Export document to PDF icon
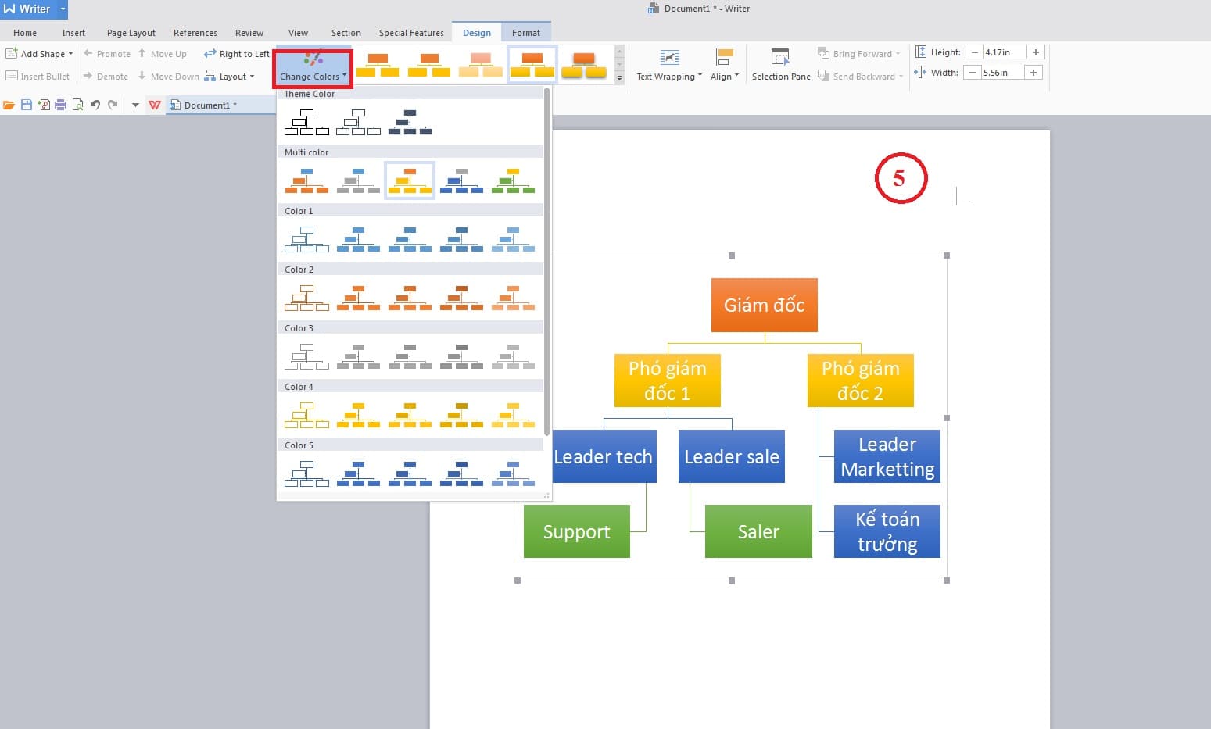Viewport: 1211px width, 729px height. click(x=44, y=105)
